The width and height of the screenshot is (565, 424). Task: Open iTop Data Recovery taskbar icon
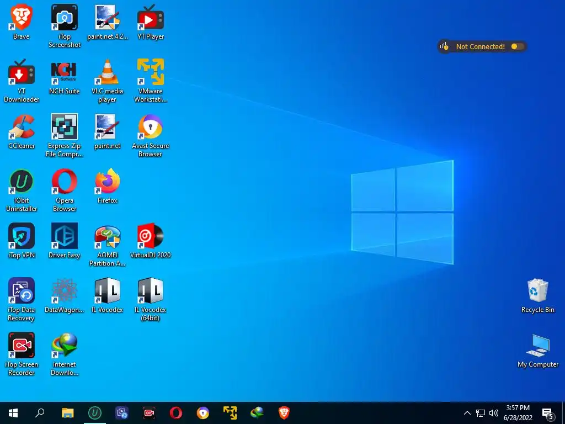pyautogui.click(x=122, y=413)
